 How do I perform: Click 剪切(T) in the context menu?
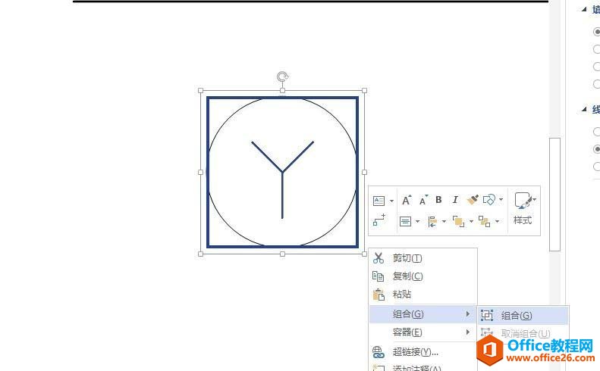pyautogui.click(x=407, y=258)
